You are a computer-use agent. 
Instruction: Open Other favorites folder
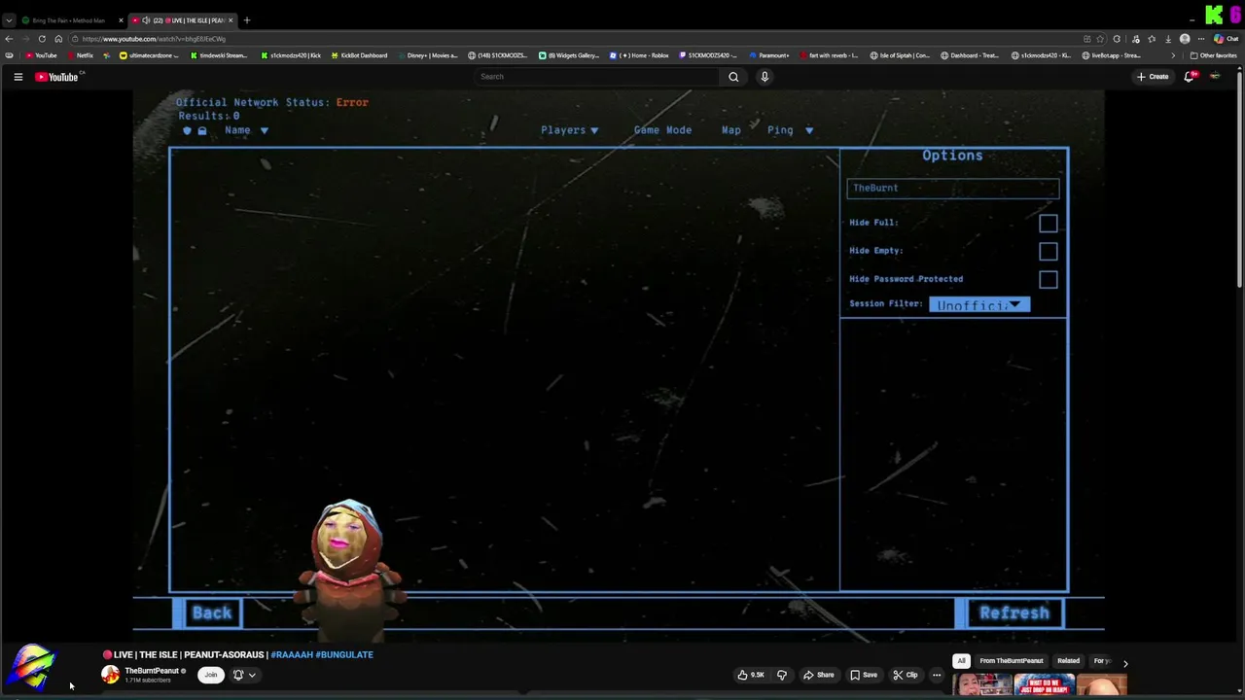[1213, 55]
